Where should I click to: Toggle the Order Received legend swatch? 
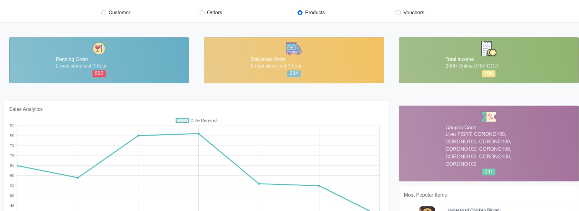pos(182,121)
